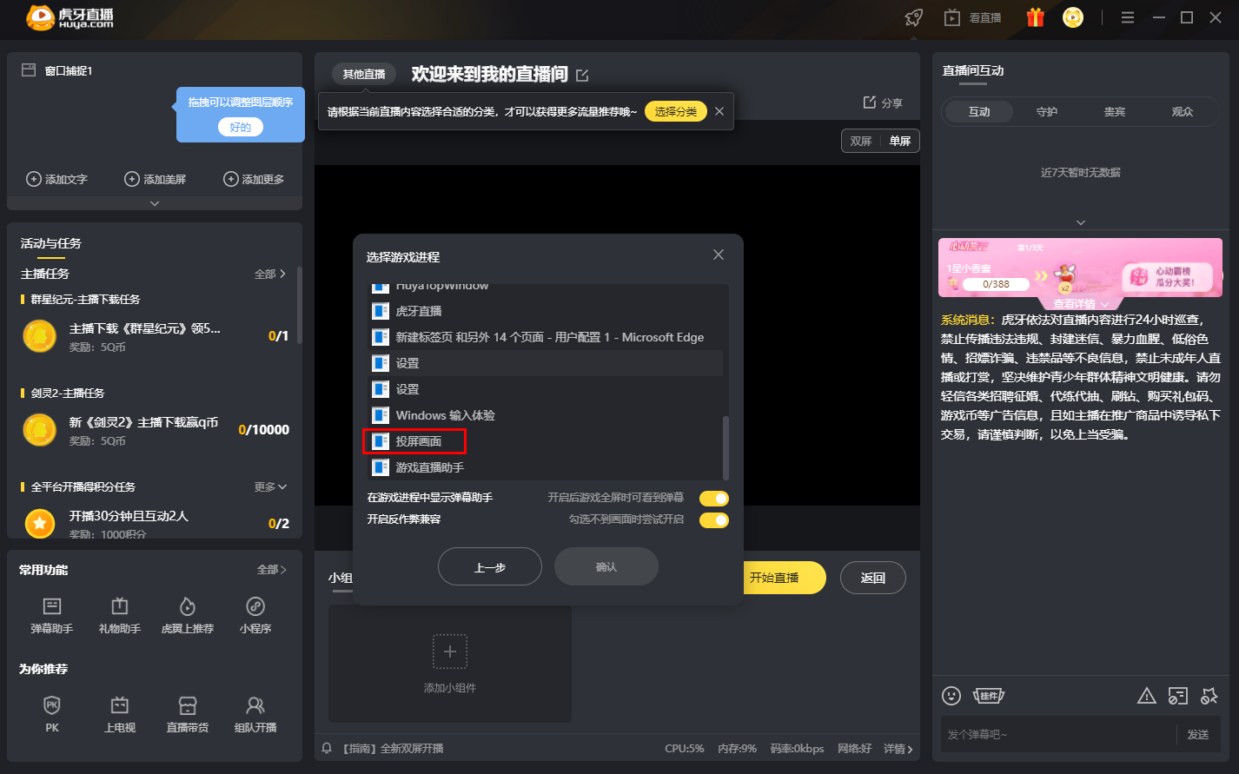Click 添加美屏 in the sources panel

pos(156,179)
